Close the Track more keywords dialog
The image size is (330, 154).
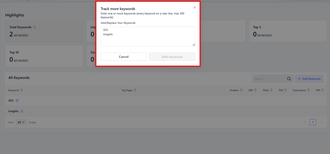point(194,7)
